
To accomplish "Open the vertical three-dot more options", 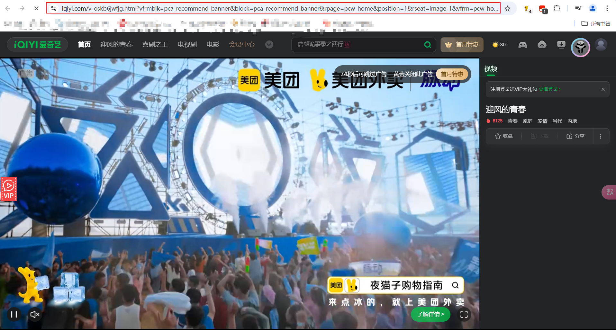I will 601,136.
